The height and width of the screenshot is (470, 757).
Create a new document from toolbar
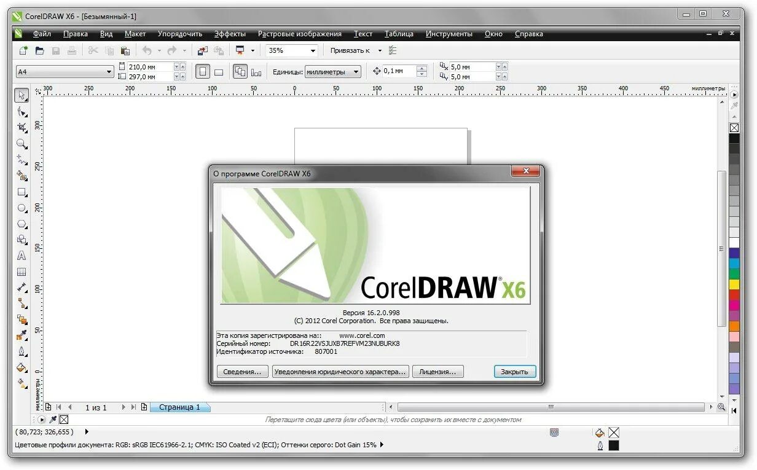(x=23, y=51)
